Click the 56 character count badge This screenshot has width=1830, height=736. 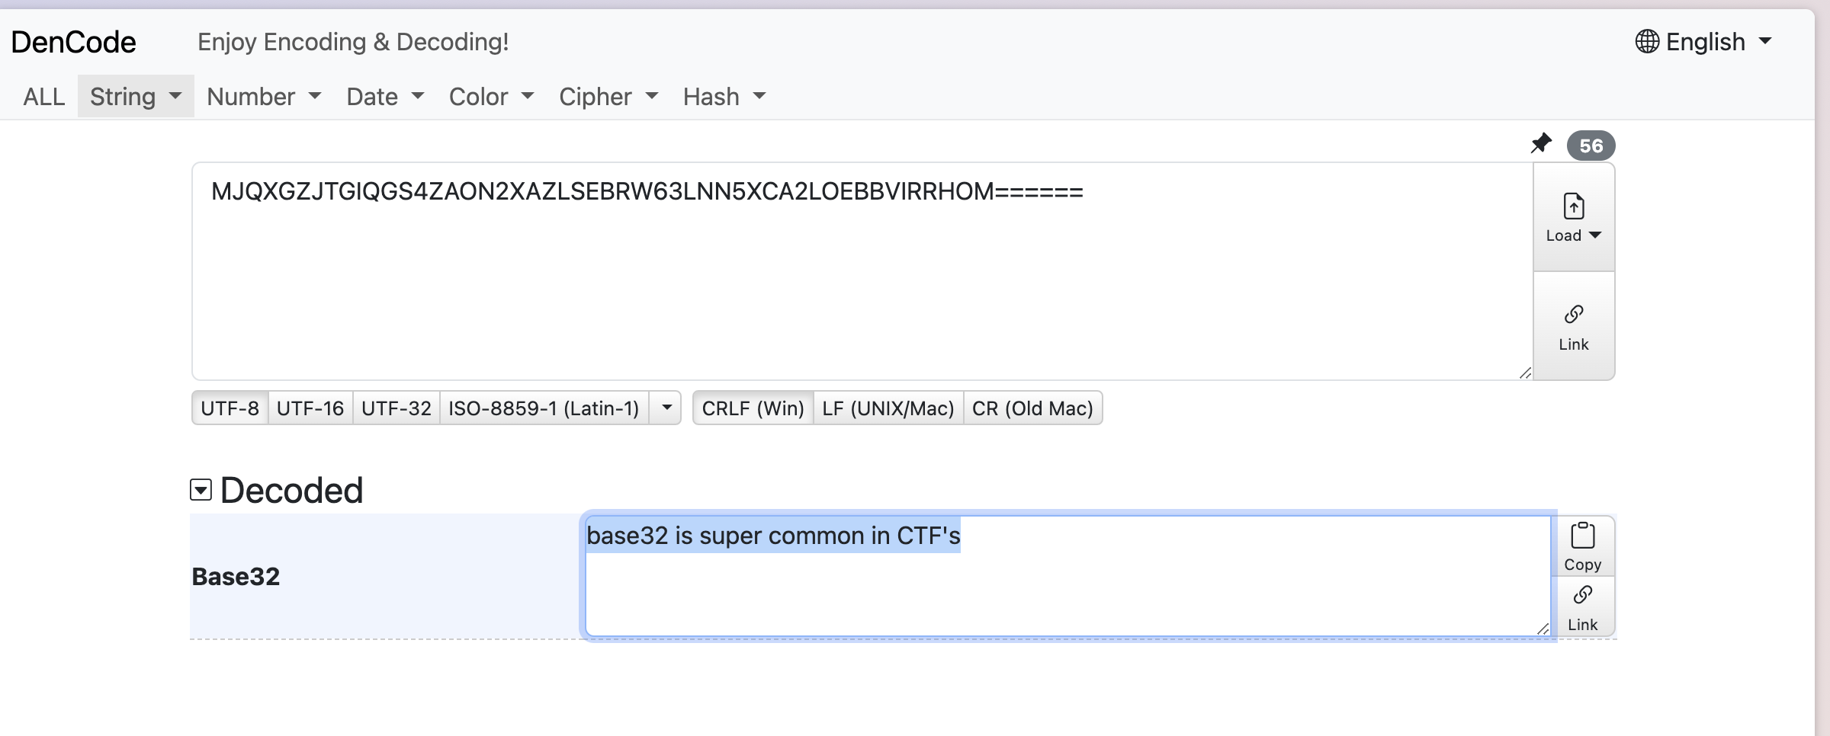click(x=1591, y=146)
